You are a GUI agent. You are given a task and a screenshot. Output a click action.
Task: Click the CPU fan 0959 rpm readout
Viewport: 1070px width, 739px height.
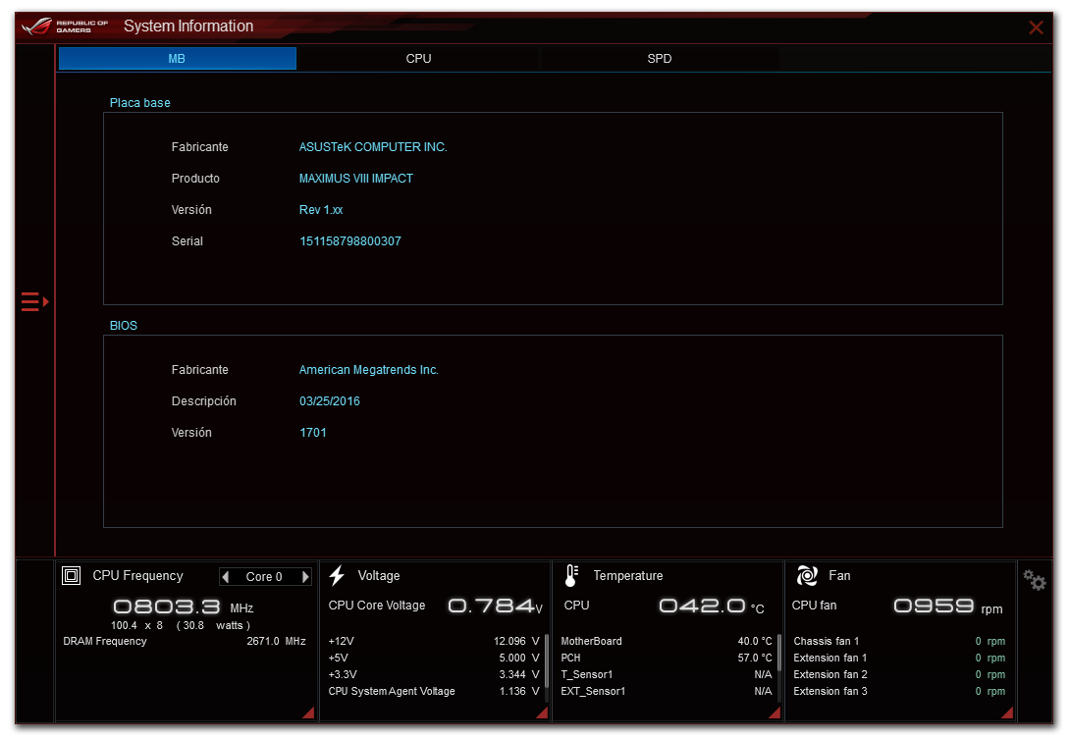point(948,606)
